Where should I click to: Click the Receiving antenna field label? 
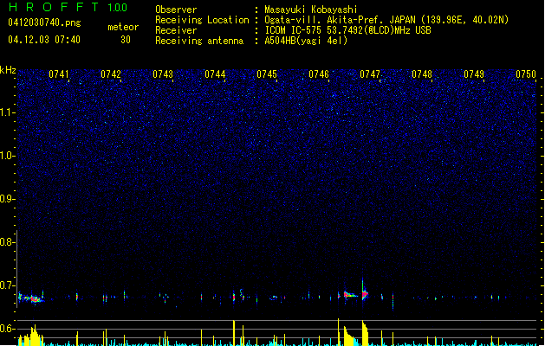199,41
